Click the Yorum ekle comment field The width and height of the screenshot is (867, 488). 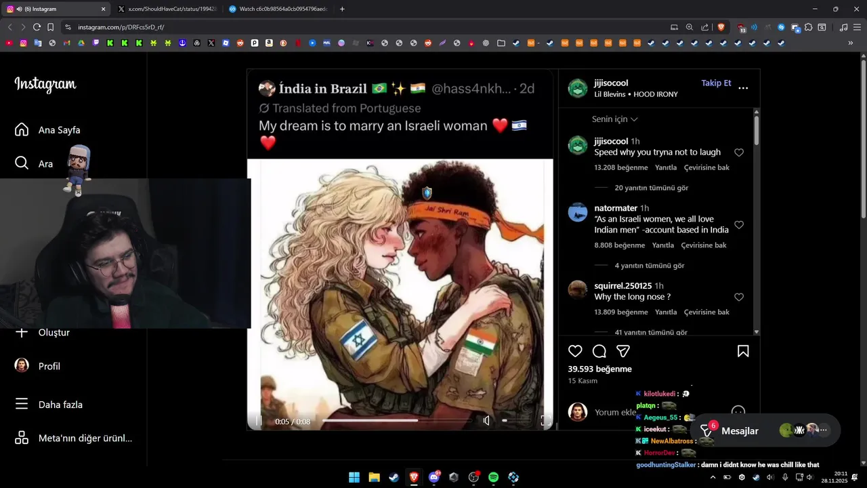click(615, 412)
